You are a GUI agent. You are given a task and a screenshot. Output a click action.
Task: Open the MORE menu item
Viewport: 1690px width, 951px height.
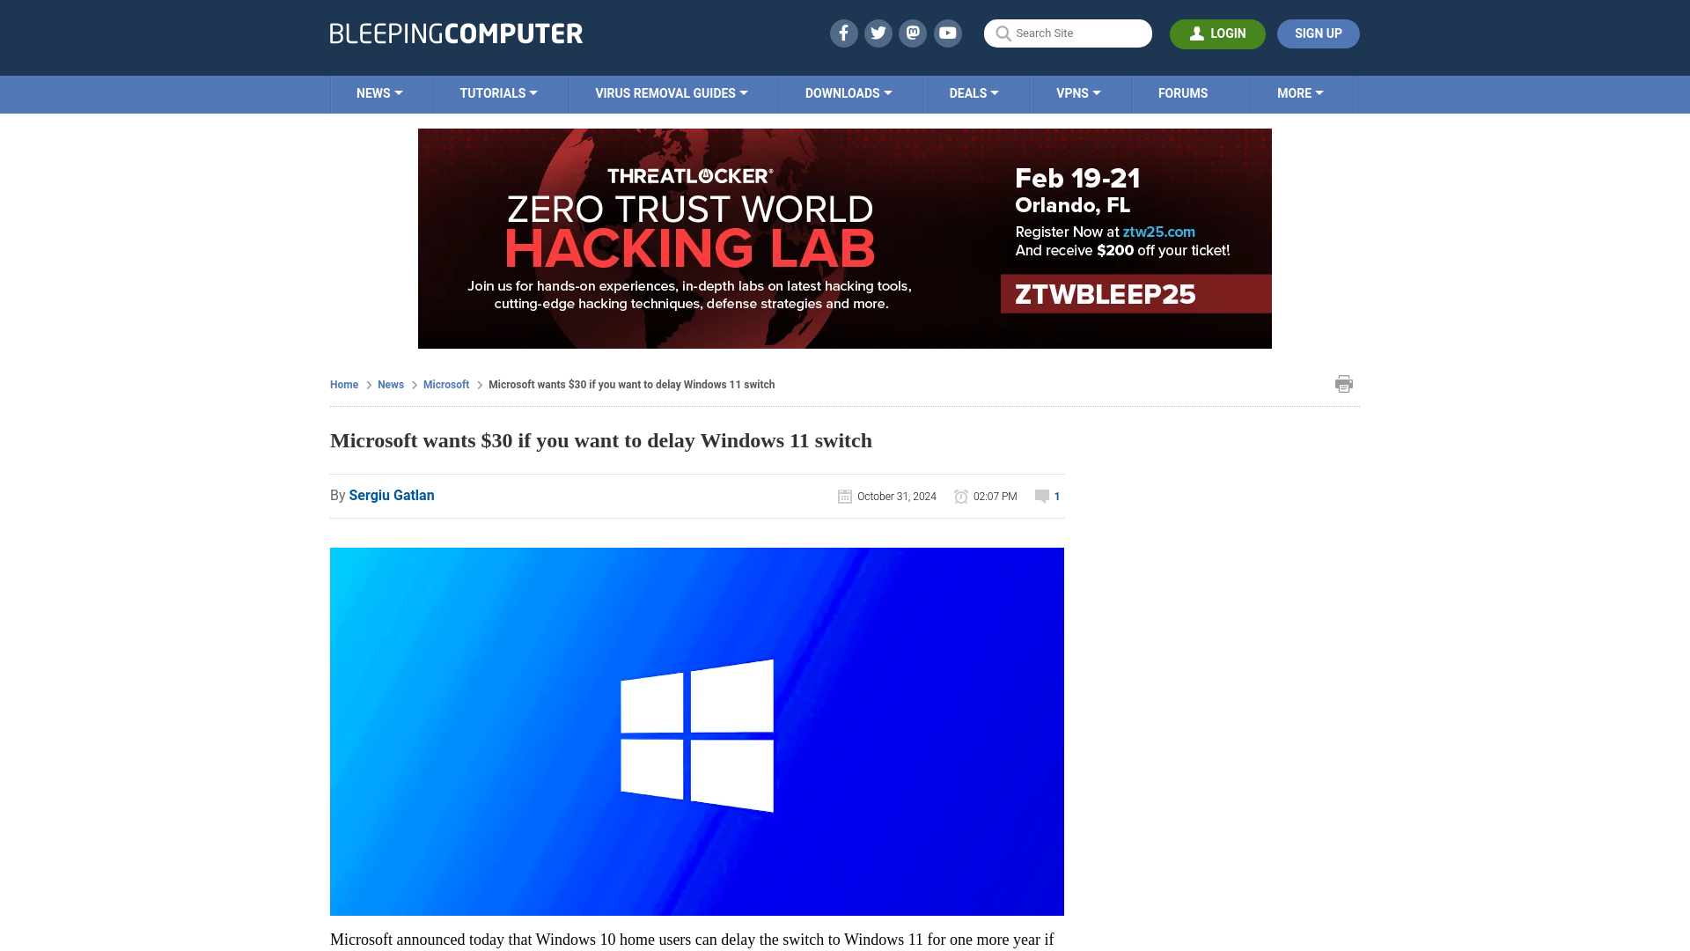coord(1300,92)
